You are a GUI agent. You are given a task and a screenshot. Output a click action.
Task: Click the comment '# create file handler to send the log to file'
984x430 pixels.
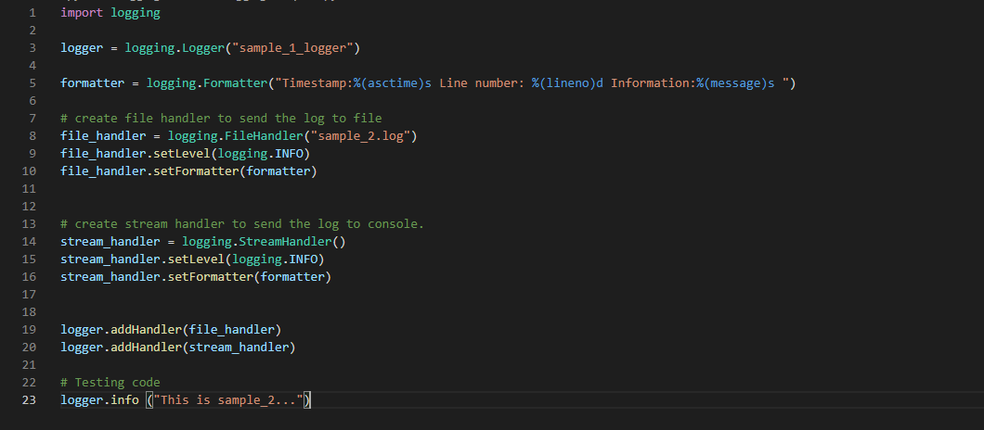pyautogui.click(x=221, y=118)
